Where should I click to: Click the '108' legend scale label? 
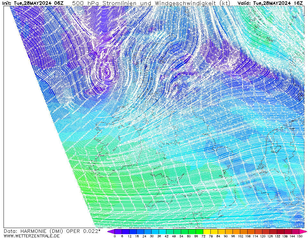click(x=248, y=236)
